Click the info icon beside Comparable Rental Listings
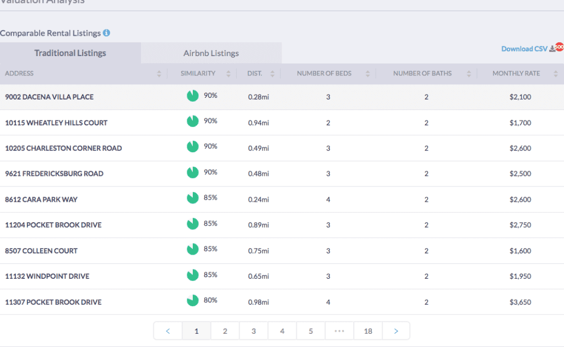Screen dimensions: 564x347 106,33
